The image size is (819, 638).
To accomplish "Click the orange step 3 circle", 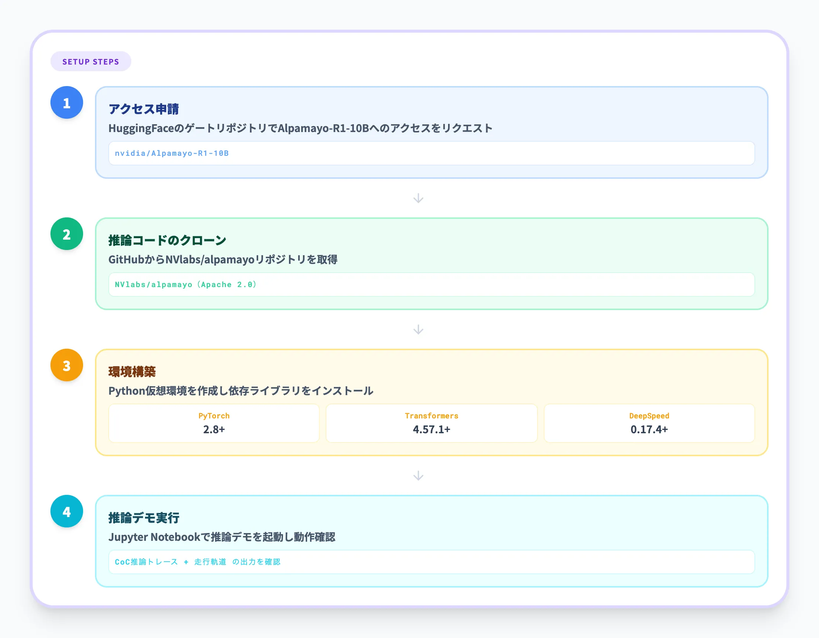I will (67, 365).
